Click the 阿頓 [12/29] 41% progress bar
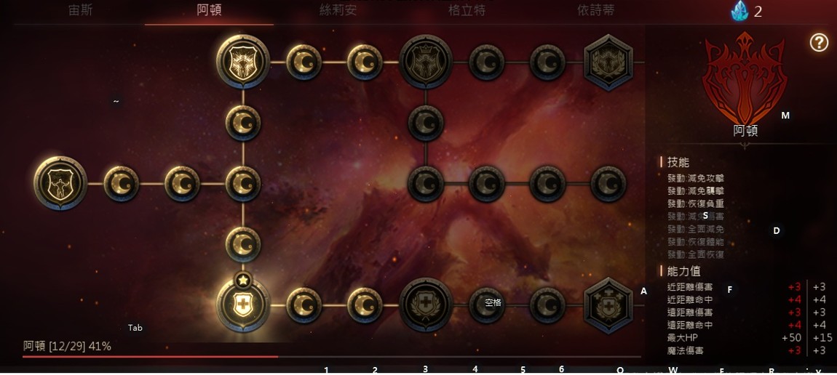 pyautogui.click(x=331, y=356)
